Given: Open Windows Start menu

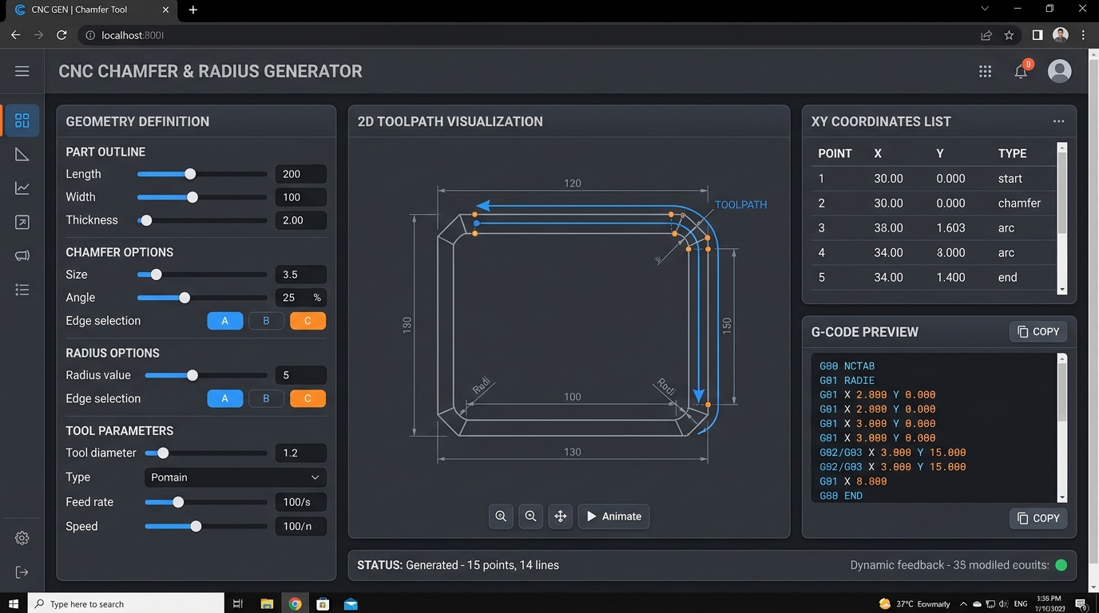Looking at the screenshot, I should (x=13, y=603).
